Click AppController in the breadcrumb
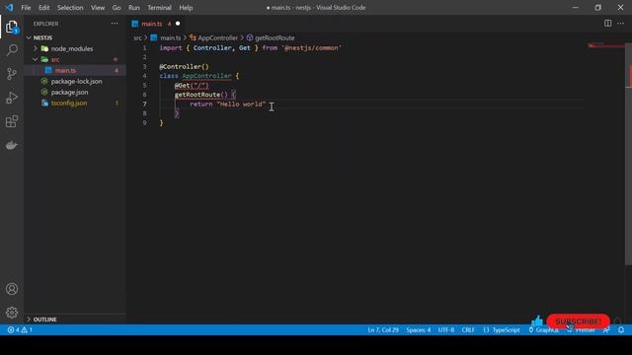632x355 pixels. (x=217, y=37)
